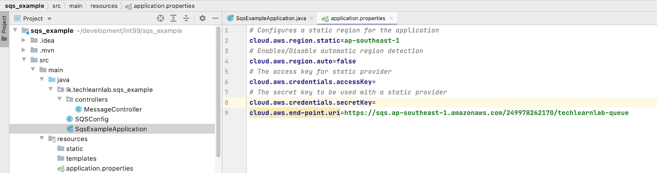The image size is (657, 173).
Task: Collapse the main folder
Action: 33,70
